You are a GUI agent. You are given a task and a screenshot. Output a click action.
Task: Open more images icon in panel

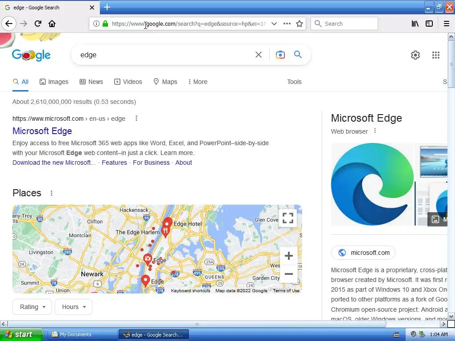[437, 219]
